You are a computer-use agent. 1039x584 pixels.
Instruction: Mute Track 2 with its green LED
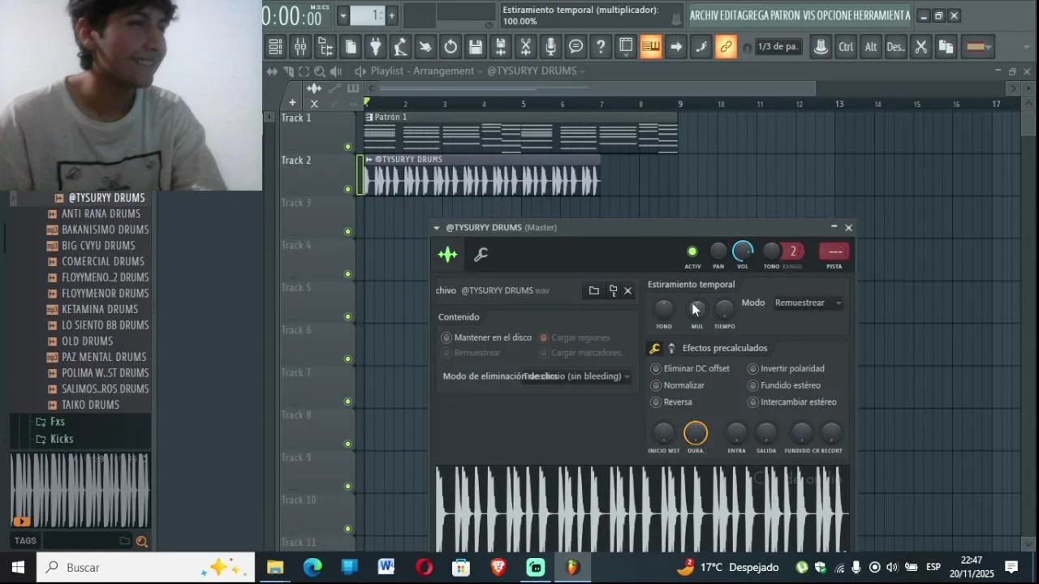(348, 190)
